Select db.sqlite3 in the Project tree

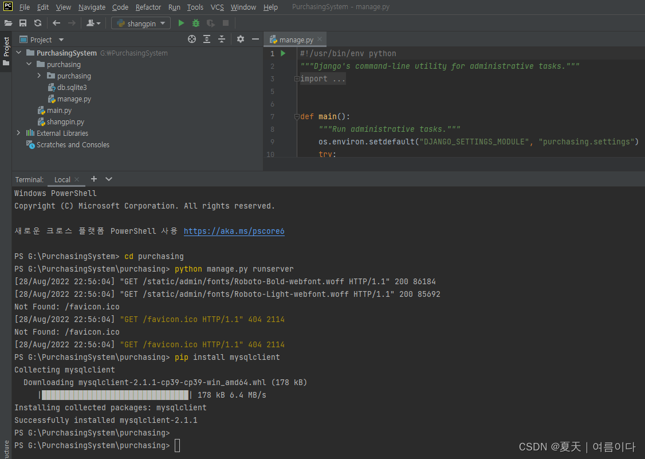(x=72, y=87)
